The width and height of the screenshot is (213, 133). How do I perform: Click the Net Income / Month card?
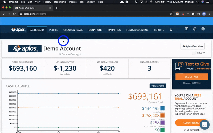tap(107, 69)
